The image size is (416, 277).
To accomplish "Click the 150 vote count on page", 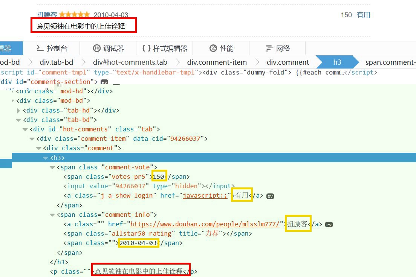I will [346, 15].
